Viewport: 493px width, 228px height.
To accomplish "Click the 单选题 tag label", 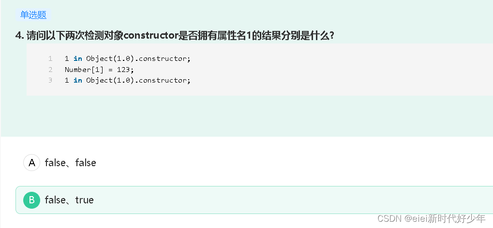I will pyautogui.click(x=33, y=15).
